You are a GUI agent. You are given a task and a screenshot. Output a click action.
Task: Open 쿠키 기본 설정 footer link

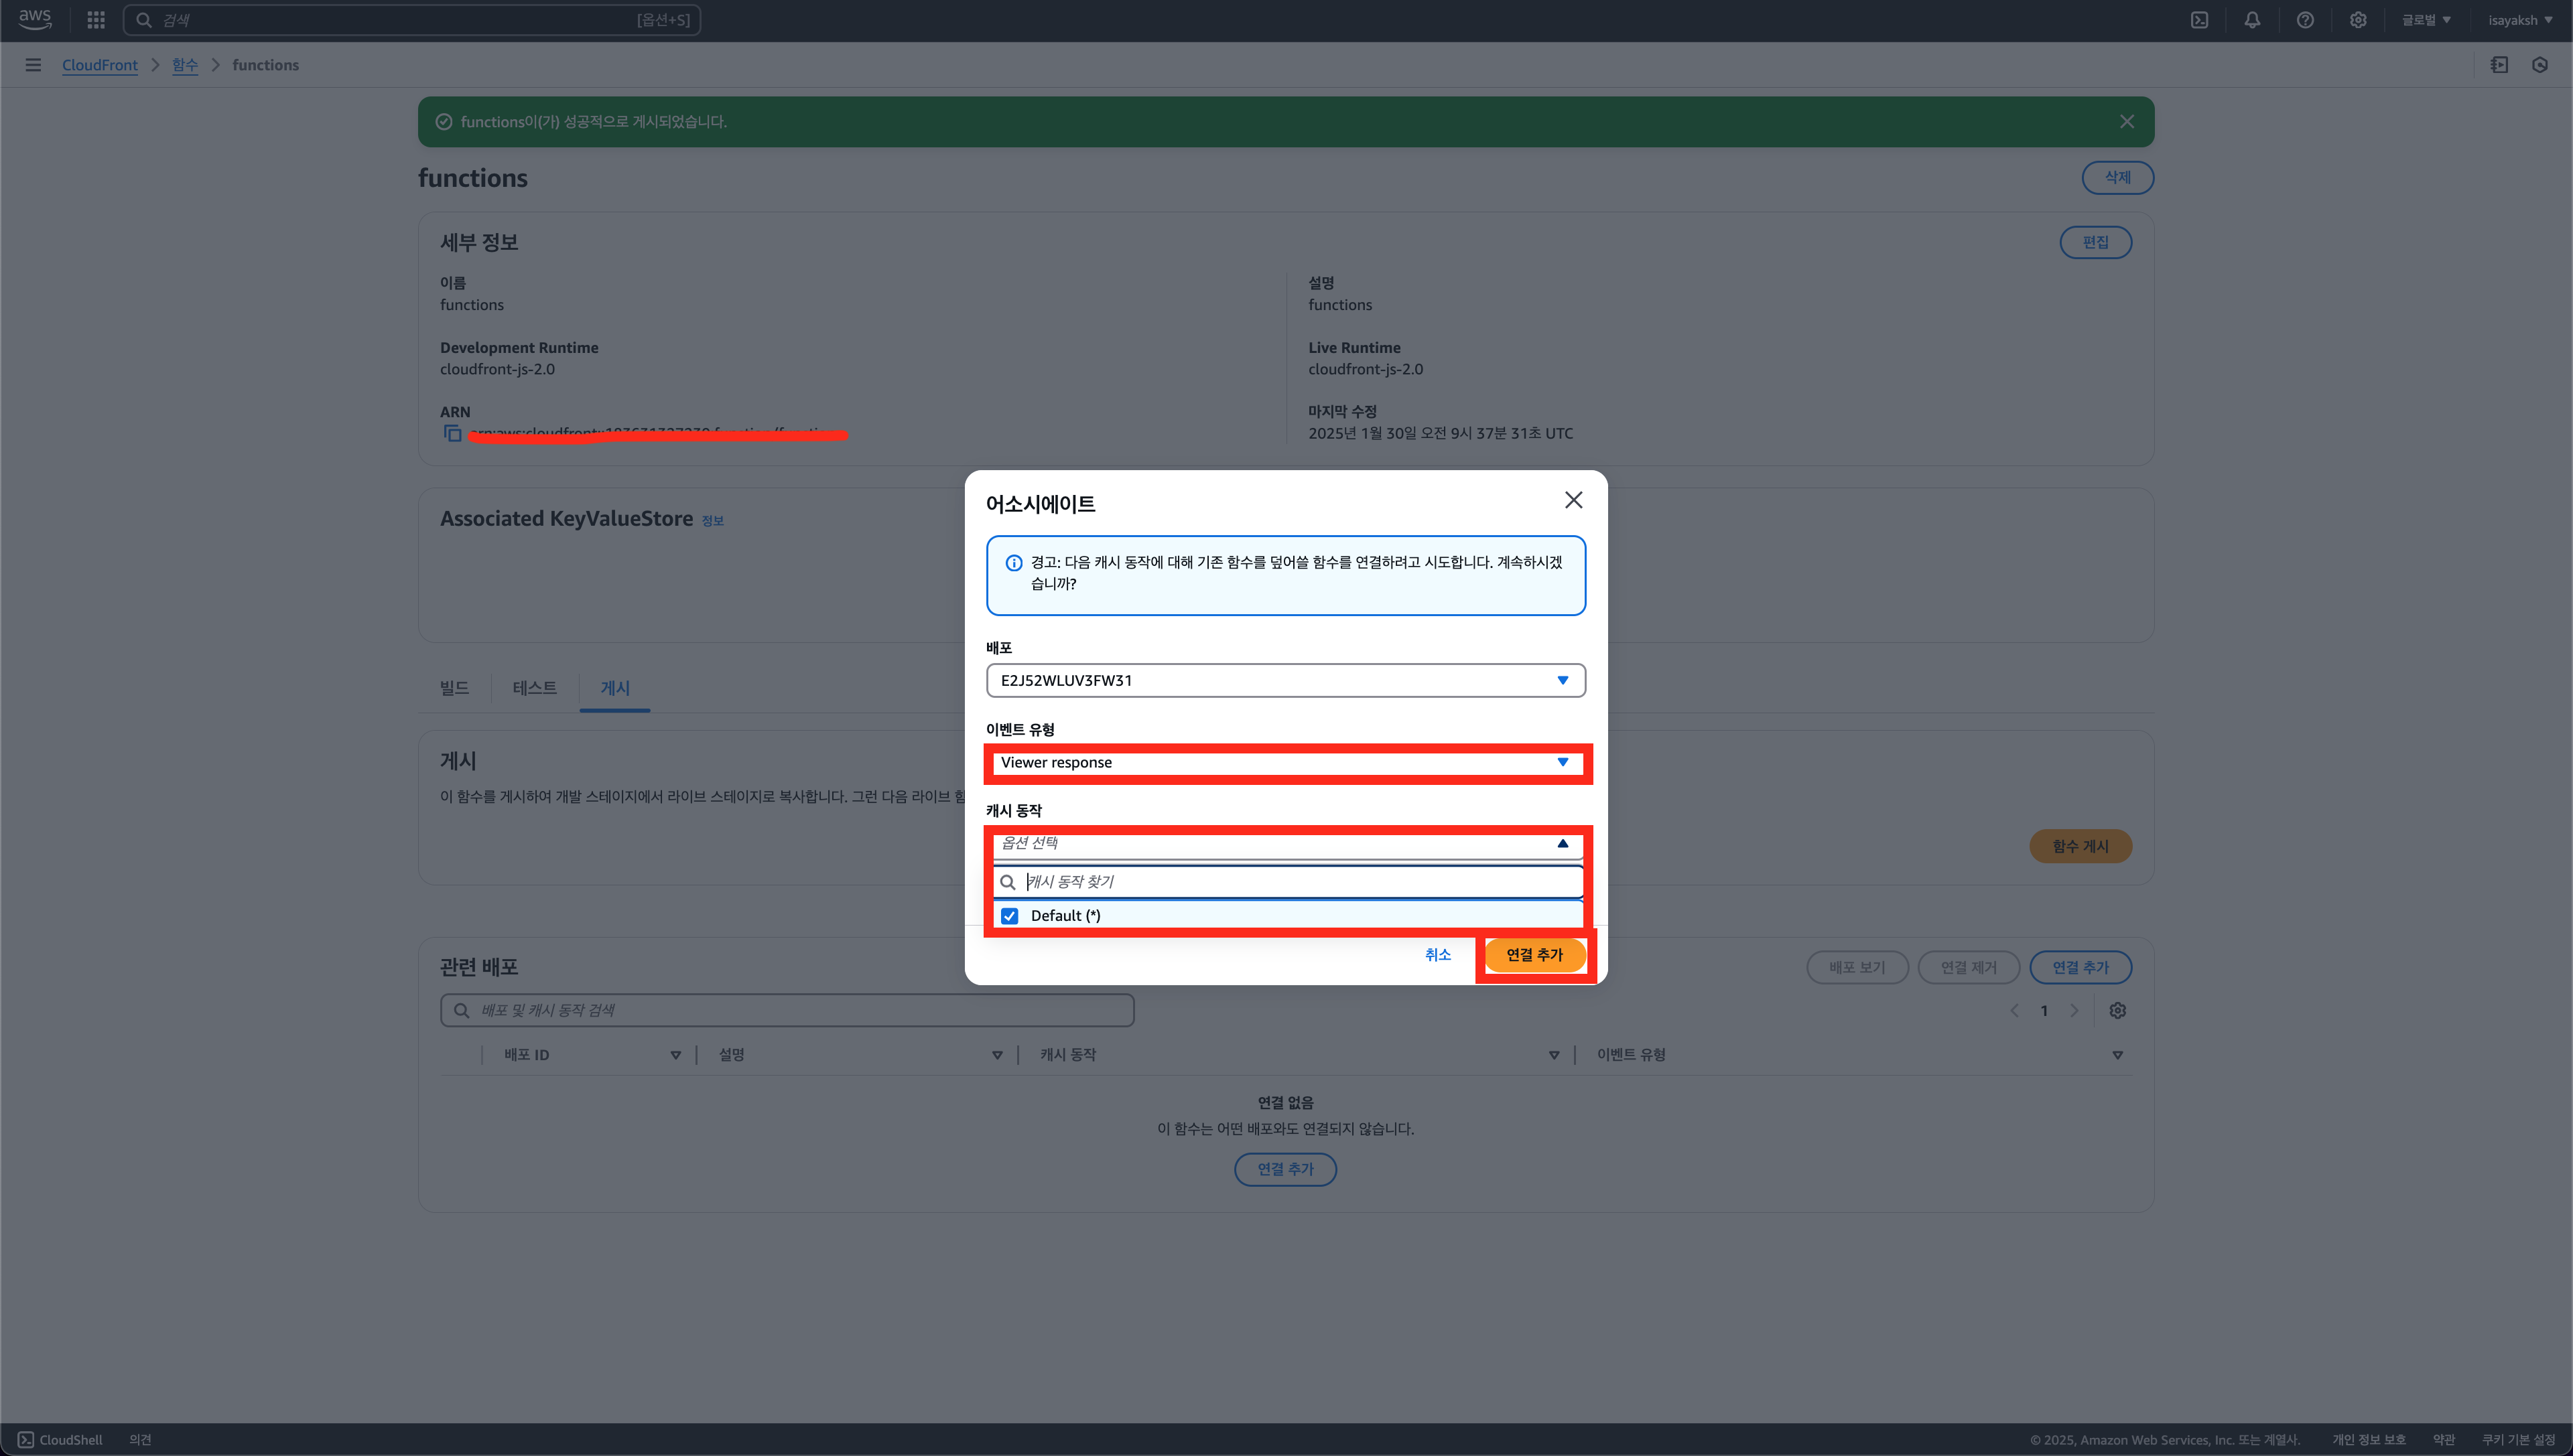pos(2518,1439)
